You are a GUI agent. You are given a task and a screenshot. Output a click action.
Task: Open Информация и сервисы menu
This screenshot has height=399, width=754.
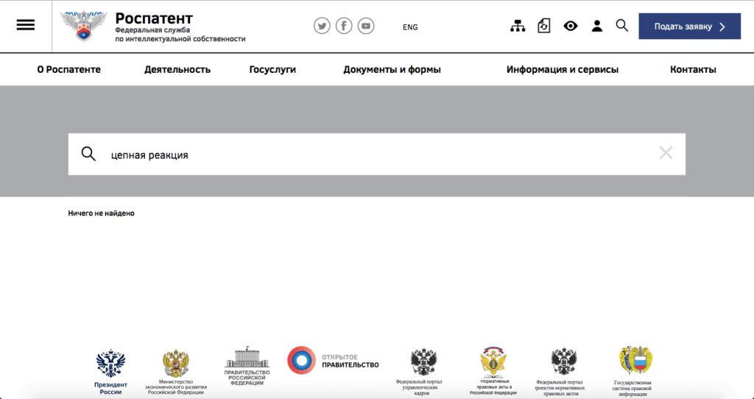point(563,70)
